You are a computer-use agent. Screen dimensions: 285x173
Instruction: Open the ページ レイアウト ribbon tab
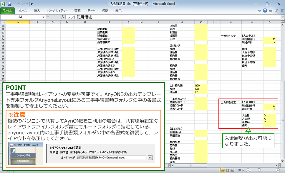point(57,11)
